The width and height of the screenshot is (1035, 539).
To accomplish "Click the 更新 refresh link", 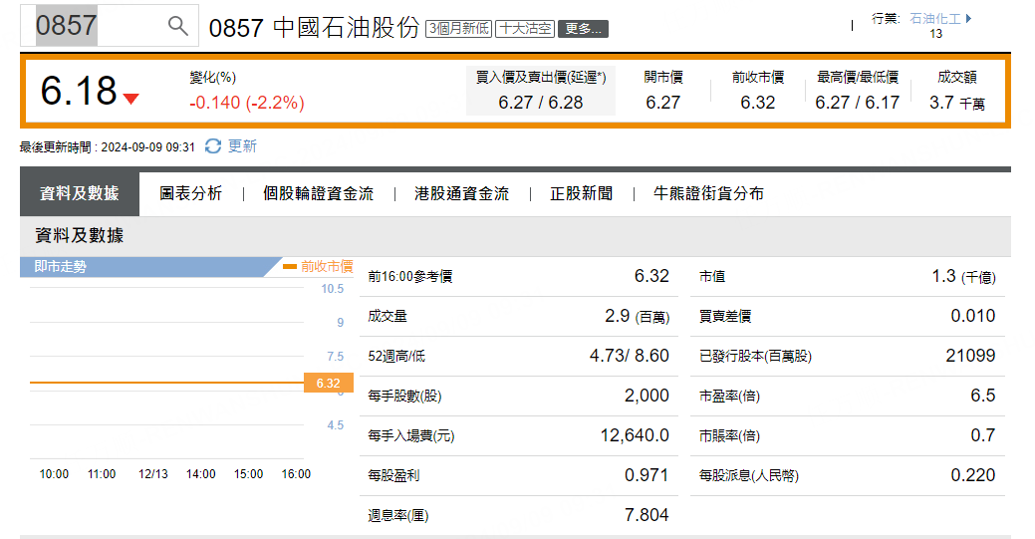I will [242, 146].
